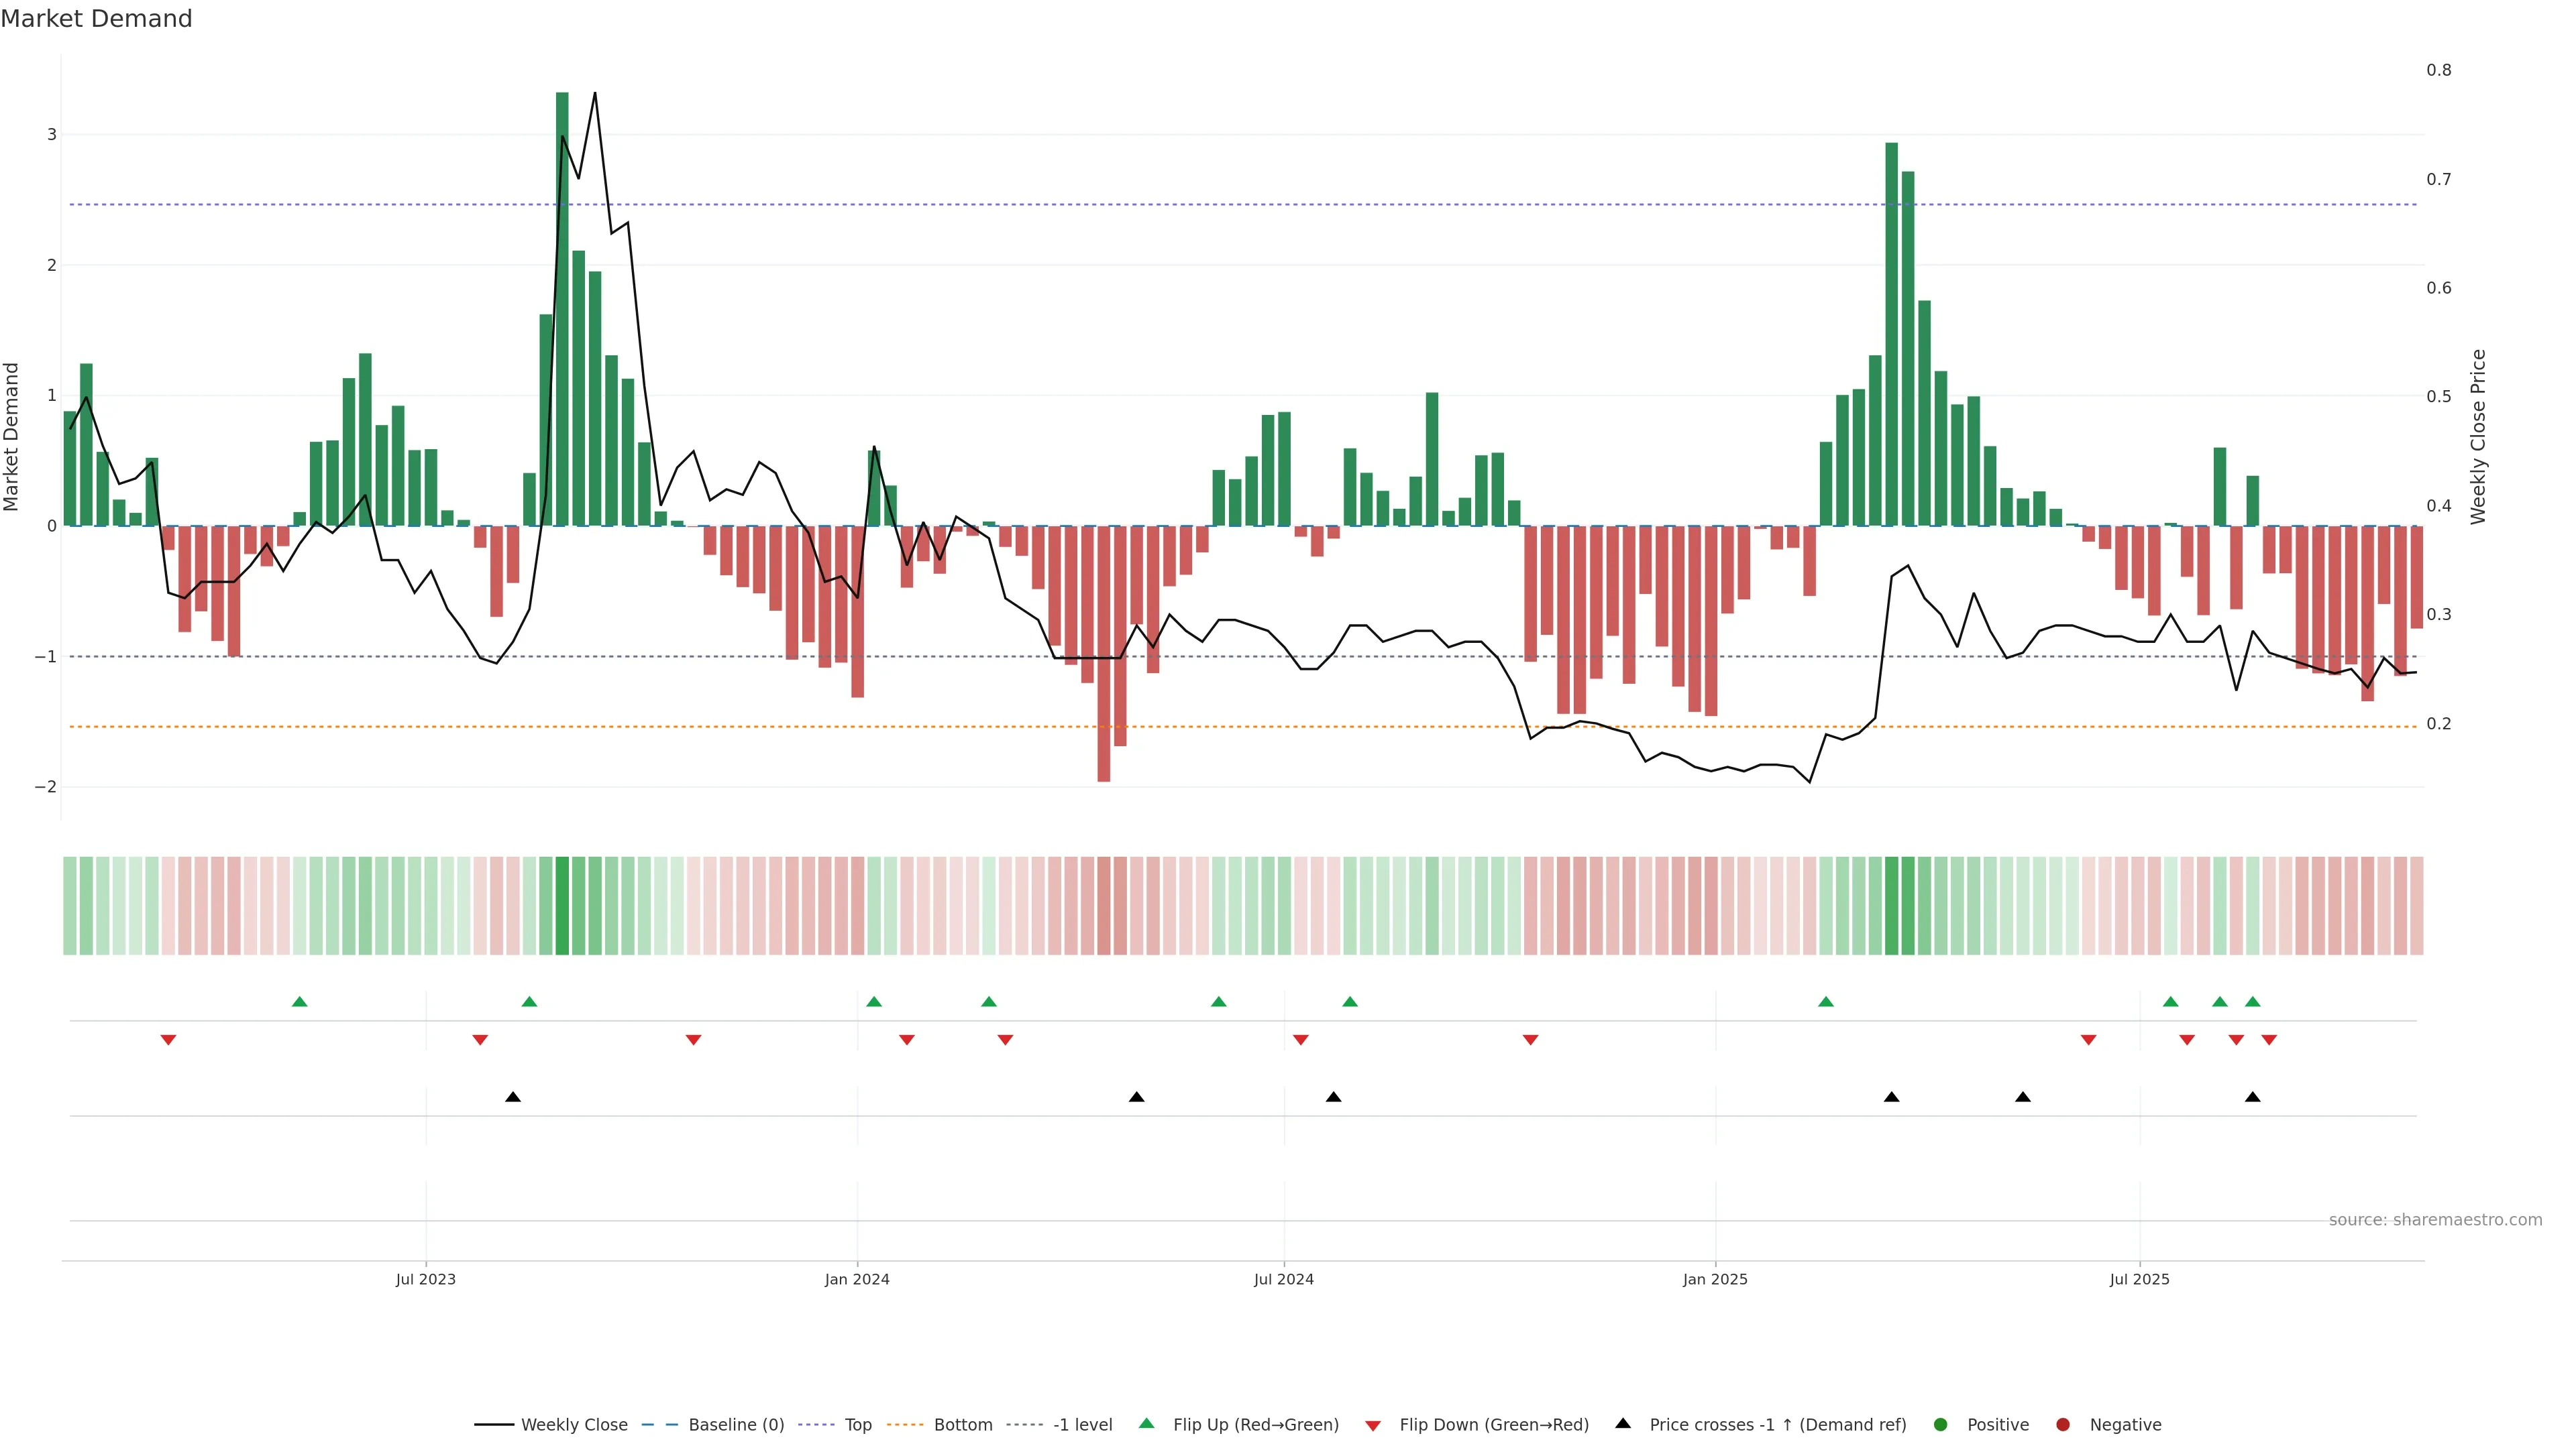The width and height of the screenshot is (2576, 1448).
Task: Click the green Positive legend dot
Action: pos(1941,1424)
